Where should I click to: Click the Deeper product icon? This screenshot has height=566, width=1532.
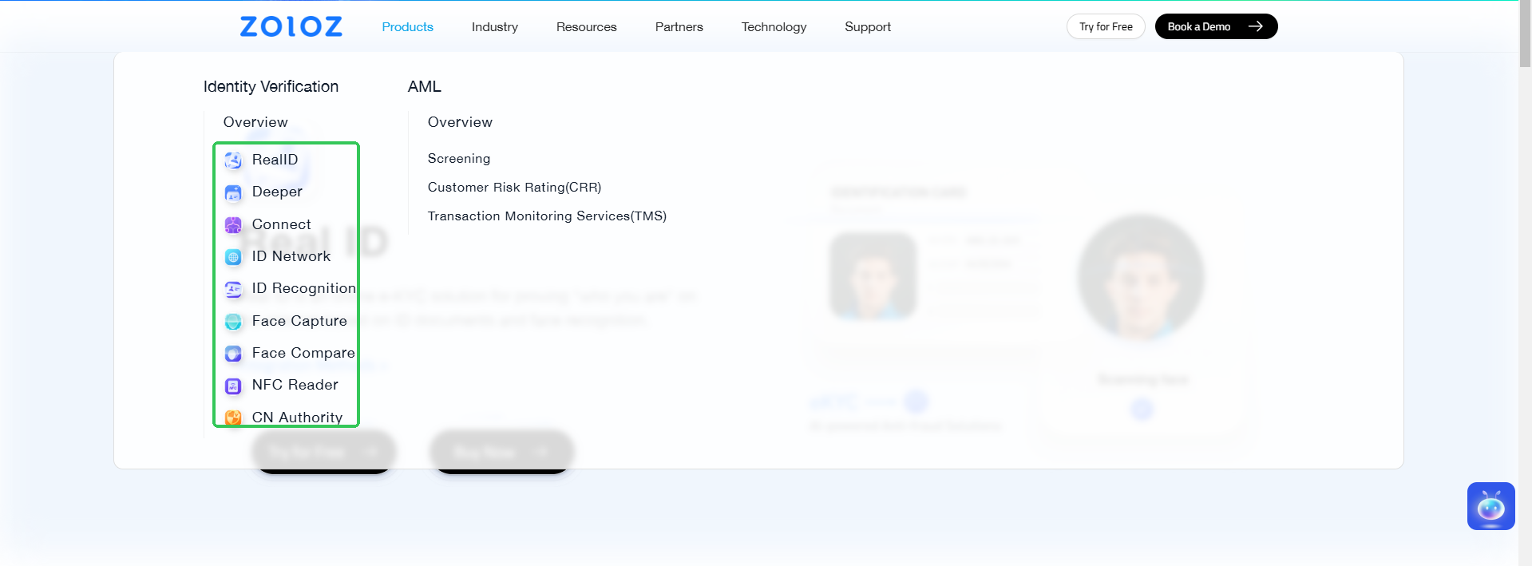pos(233,192)
